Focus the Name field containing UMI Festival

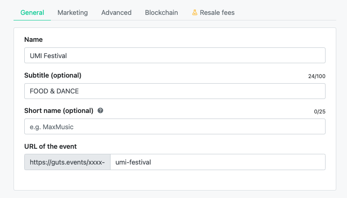pyautogui.click(x=175, y=55)
